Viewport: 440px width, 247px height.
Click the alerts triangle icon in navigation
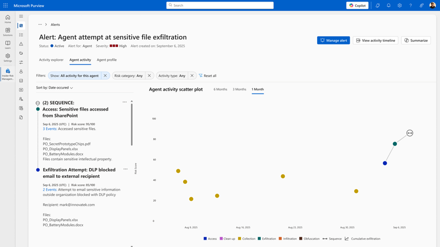21,44
